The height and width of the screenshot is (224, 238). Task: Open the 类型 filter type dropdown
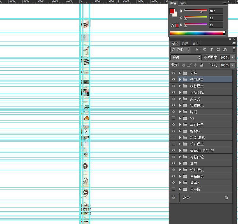(x=181, y=49)
